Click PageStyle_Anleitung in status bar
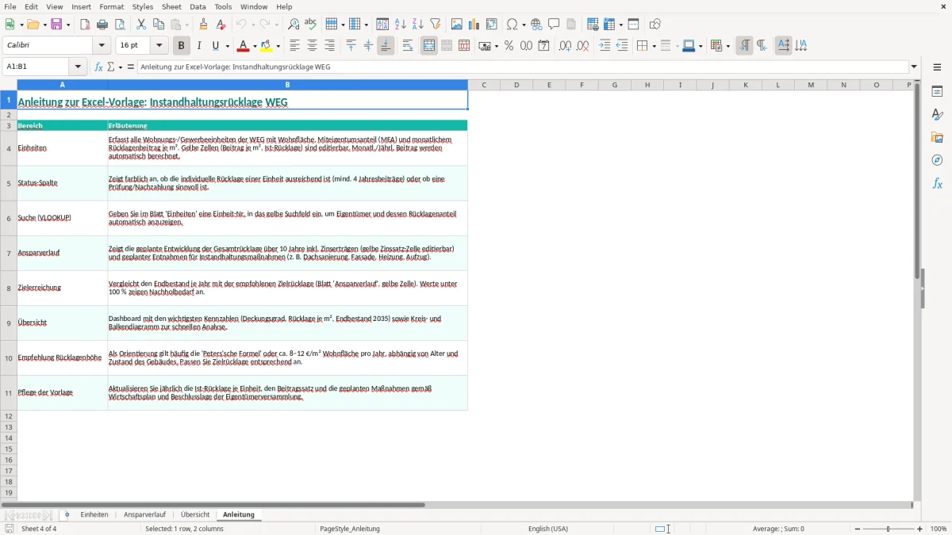The height and width of the screenshot is (535, 952). (350, 529)
